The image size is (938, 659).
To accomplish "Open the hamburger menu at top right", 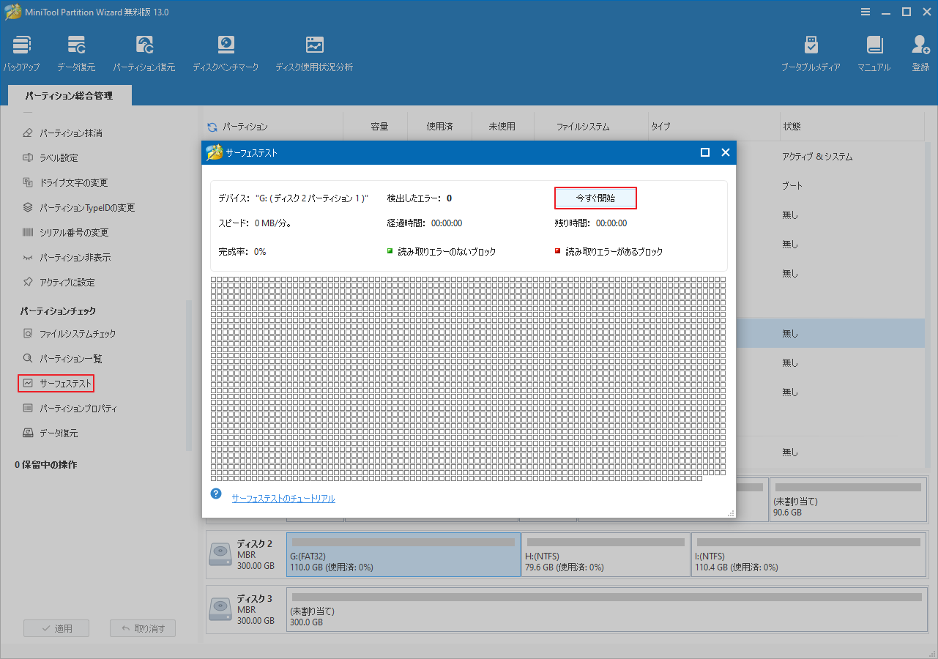I will (865, 12).
